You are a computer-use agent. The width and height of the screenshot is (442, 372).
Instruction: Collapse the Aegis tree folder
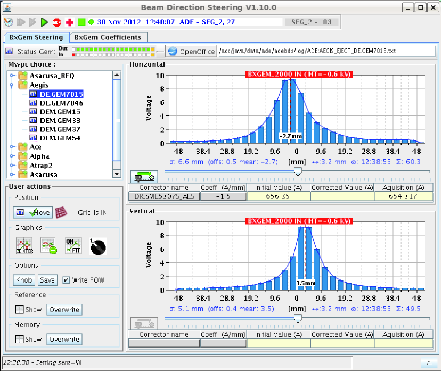12,85
